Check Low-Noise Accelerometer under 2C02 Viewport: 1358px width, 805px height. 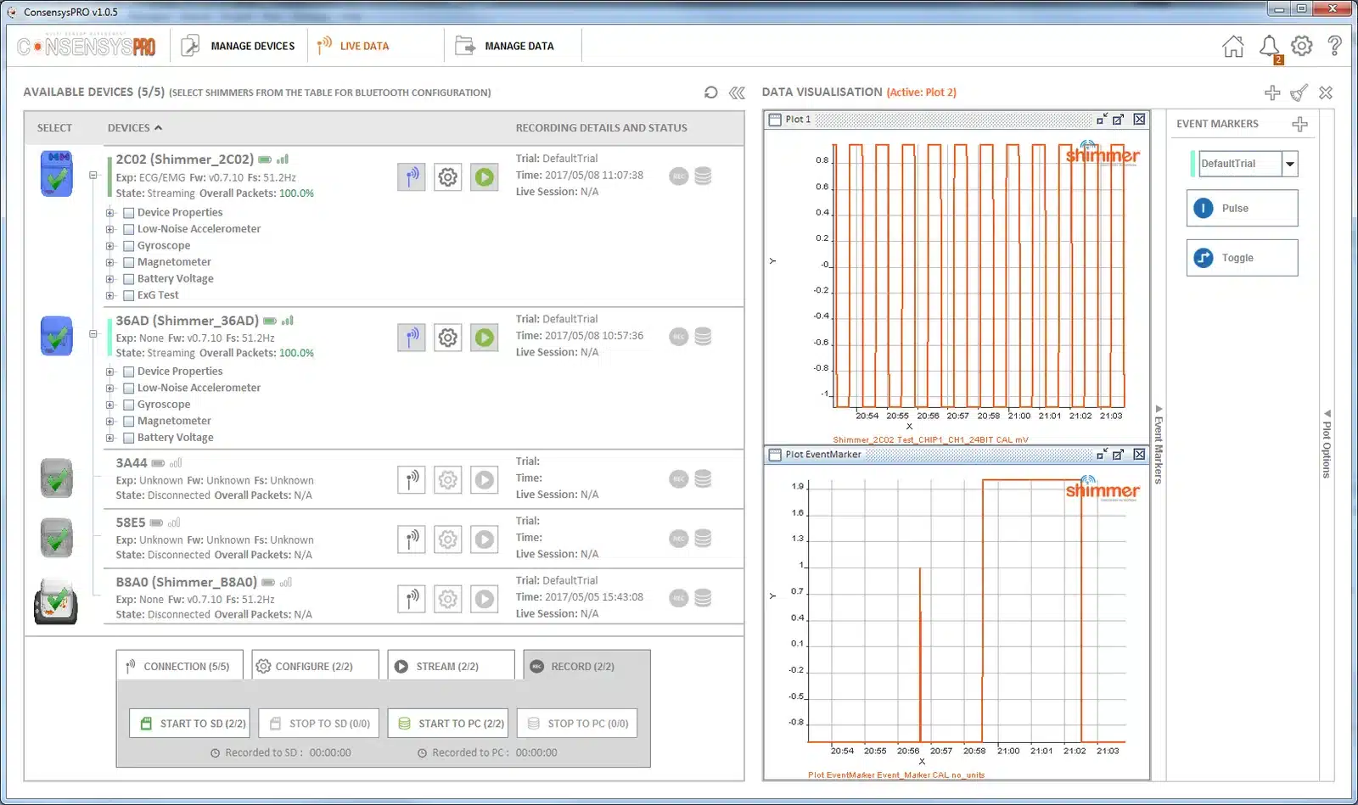(129, 229)
